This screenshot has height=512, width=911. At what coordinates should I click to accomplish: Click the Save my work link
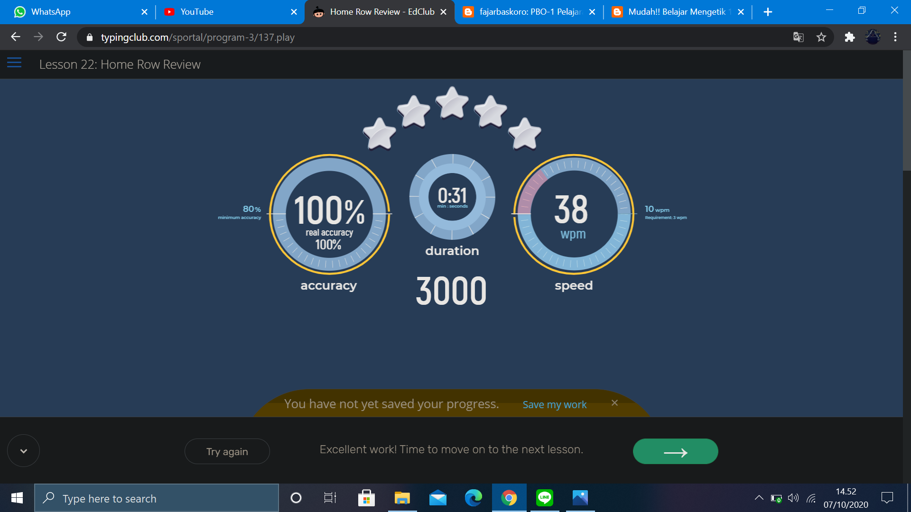[554, 404]
